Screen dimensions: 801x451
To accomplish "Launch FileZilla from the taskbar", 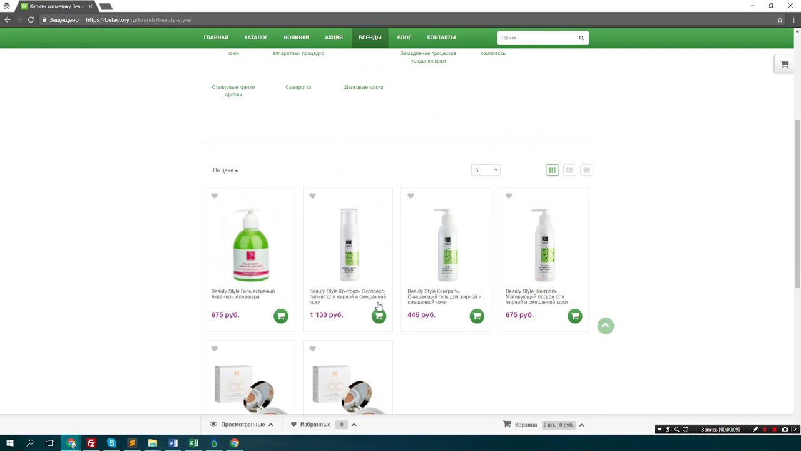I will [91, 443].
